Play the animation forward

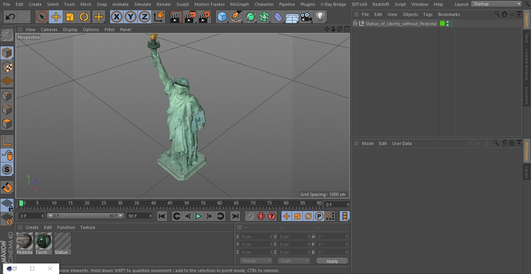pyautogui.click(x=198, y=216)
